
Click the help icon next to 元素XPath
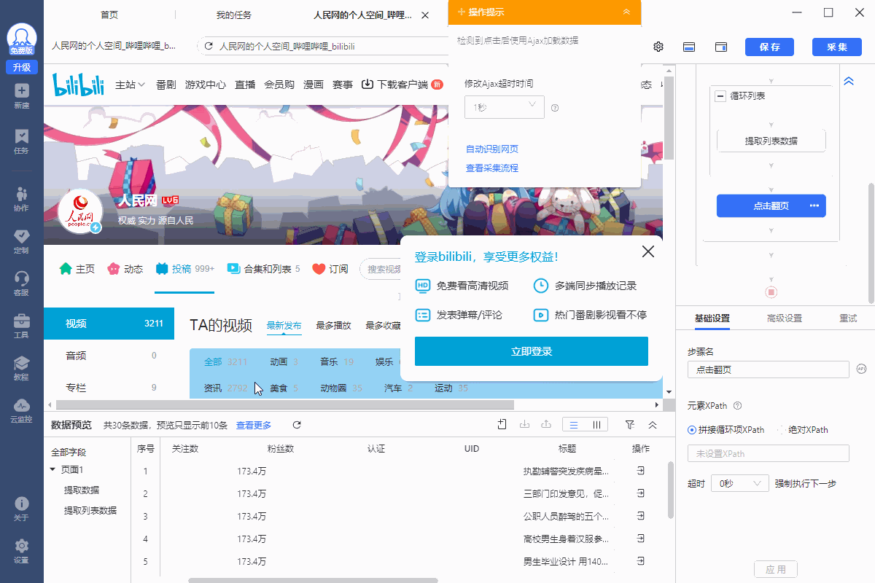pos(737,406)
